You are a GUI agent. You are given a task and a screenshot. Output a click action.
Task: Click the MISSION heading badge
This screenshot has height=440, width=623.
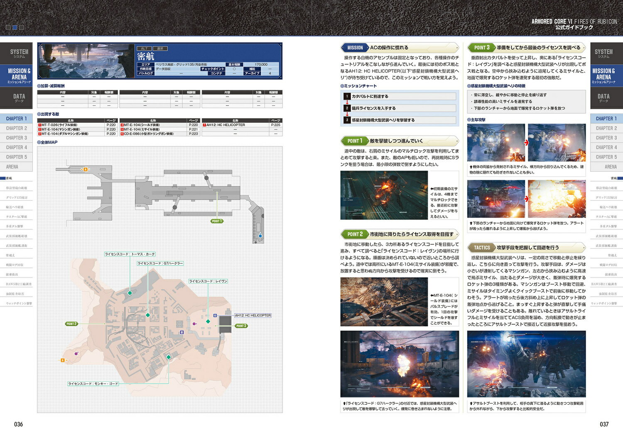click(x=355, y=48)
